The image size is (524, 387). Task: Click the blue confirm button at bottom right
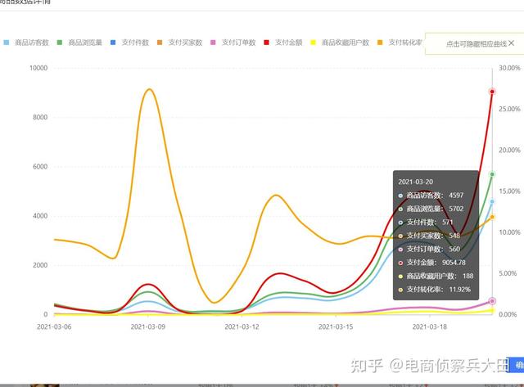point(515,365)
